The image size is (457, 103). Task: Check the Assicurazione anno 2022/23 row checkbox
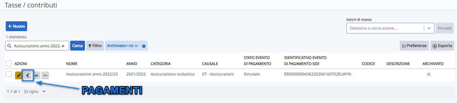pyautogui.click(x=9, y=74)
